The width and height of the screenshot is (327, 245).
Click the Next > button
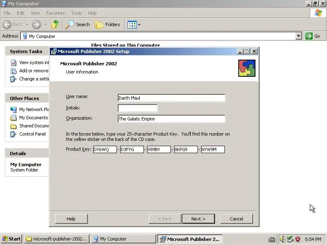tap(199, 219)
